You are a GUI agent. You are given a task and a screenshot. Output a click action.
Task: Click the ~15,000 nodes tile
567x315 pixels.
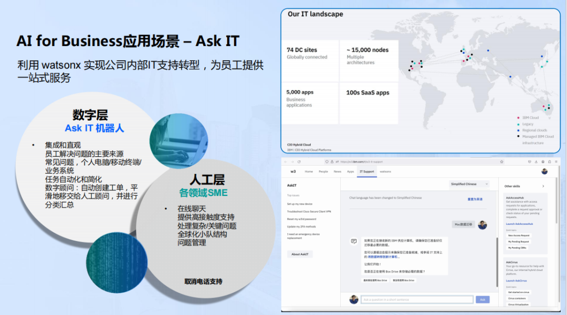[369, 61]
